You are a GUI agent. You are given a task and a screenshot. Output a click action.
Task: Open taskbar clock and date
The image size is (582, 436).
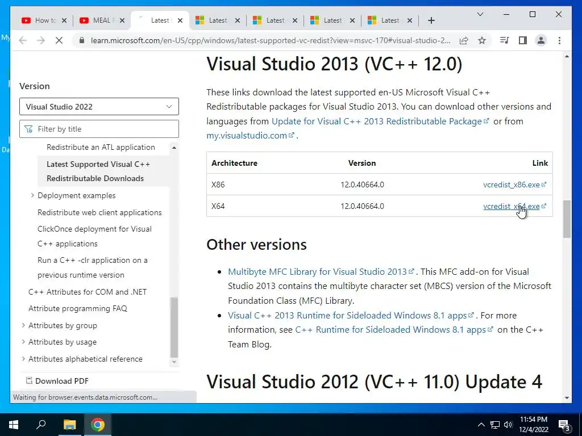click(x=533, y=425)
